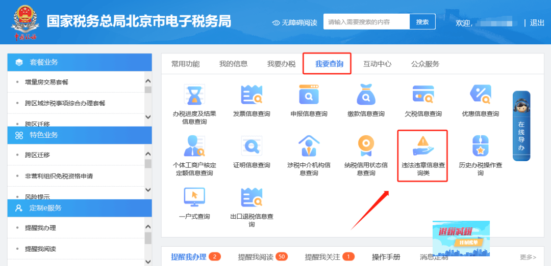Image resolution: width=551 pixels, height=266 pixels.
Task: Click the 套餐业务 section header
Action: 80,63
